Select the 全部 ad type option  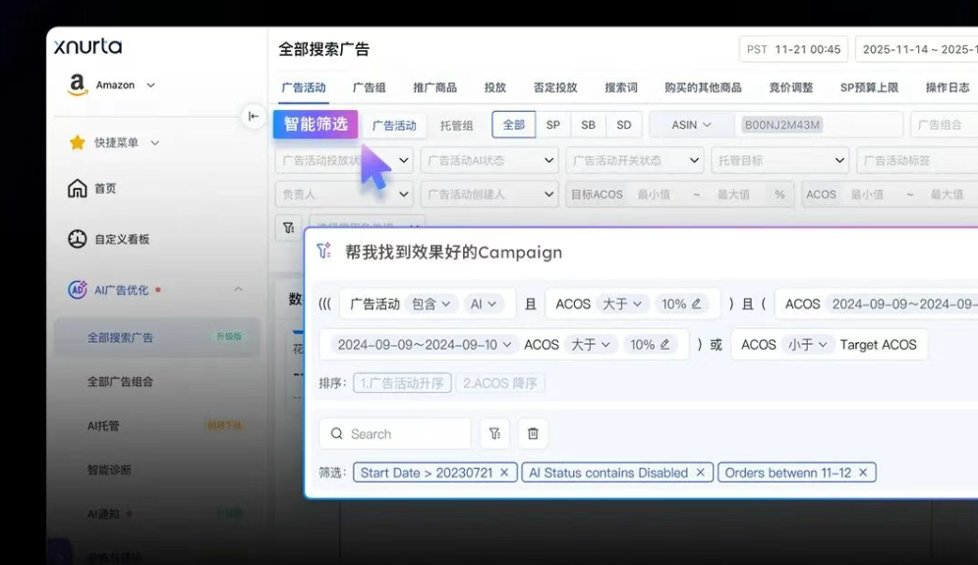(514, 125)
